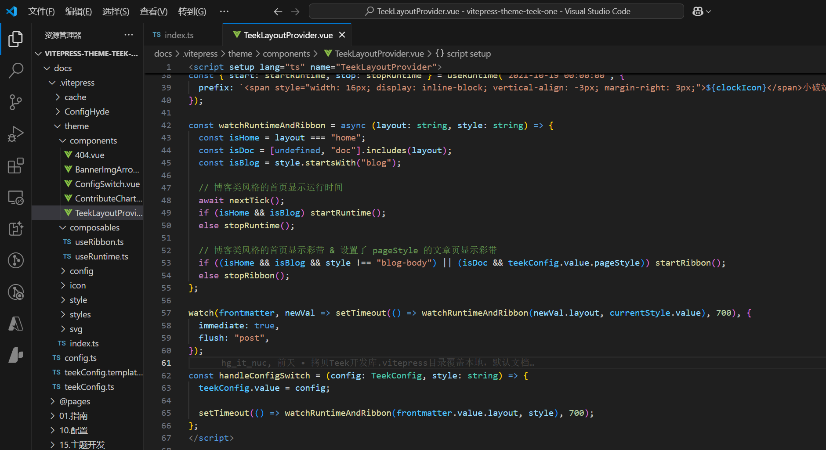The height and width of the screenshot is (450, 826).
Task: Go back using the left arrow
Action: pos(278,12)
